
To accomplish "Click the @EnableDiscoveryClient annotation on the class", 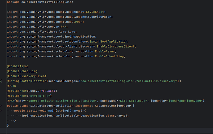I will tap(27, 76).
